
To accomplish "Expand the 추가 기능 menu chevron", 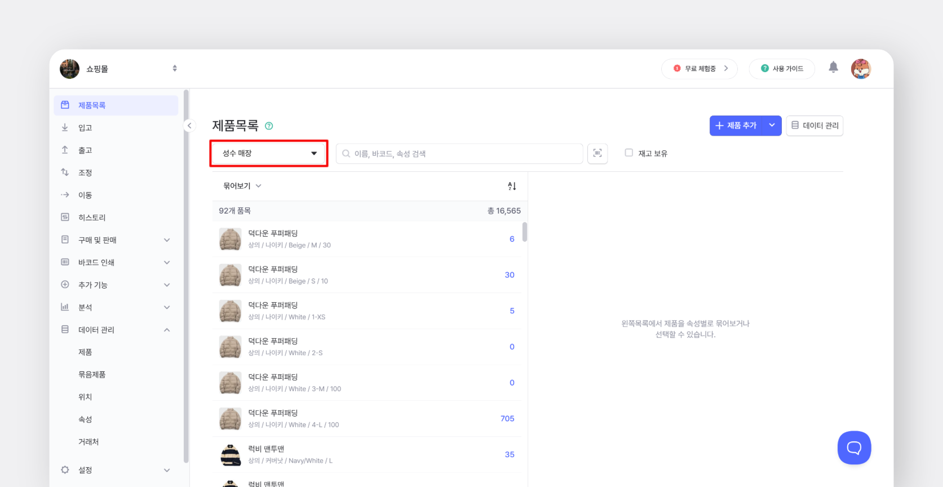I will (x=167, y=285).
